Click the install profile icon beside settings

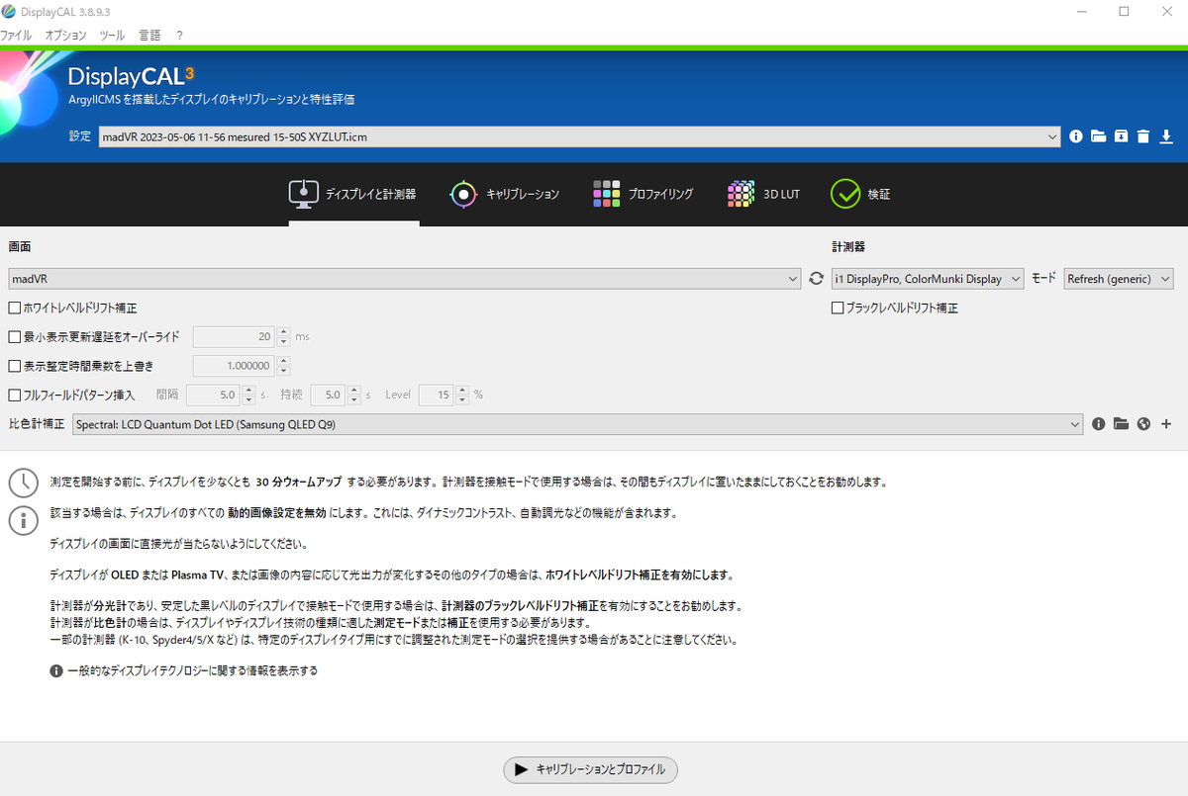pos(1121,136)
